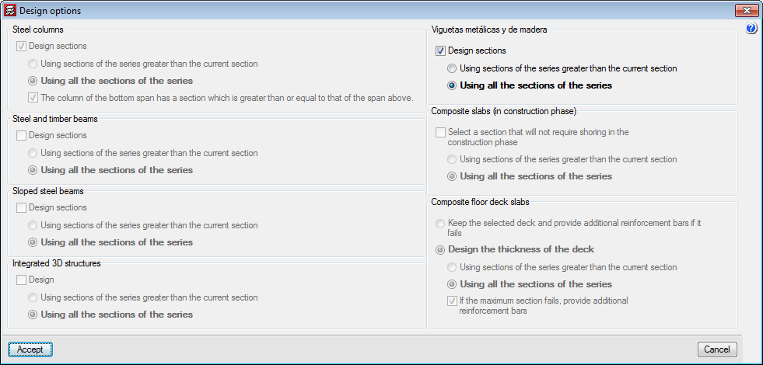The image size is (763, 365).
Task: Click the blue help question mark icon
Action: [751, 29]
